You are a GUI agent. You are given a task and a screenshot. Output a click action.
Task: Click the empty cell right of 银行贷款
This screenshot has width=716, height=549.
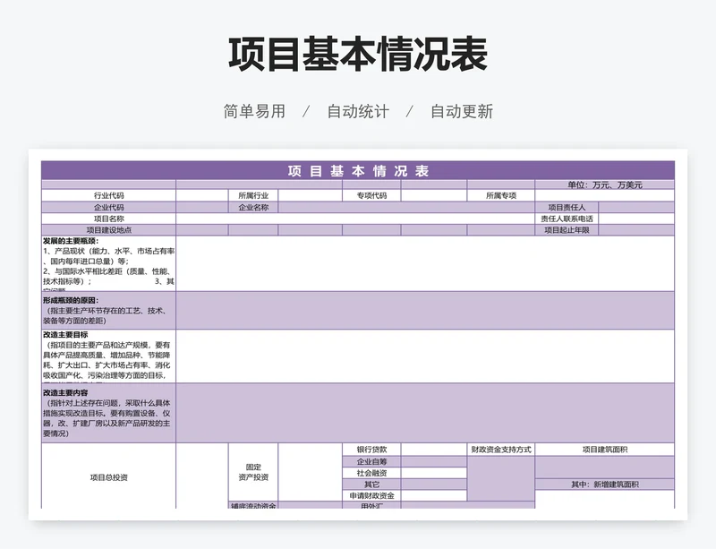434,450
